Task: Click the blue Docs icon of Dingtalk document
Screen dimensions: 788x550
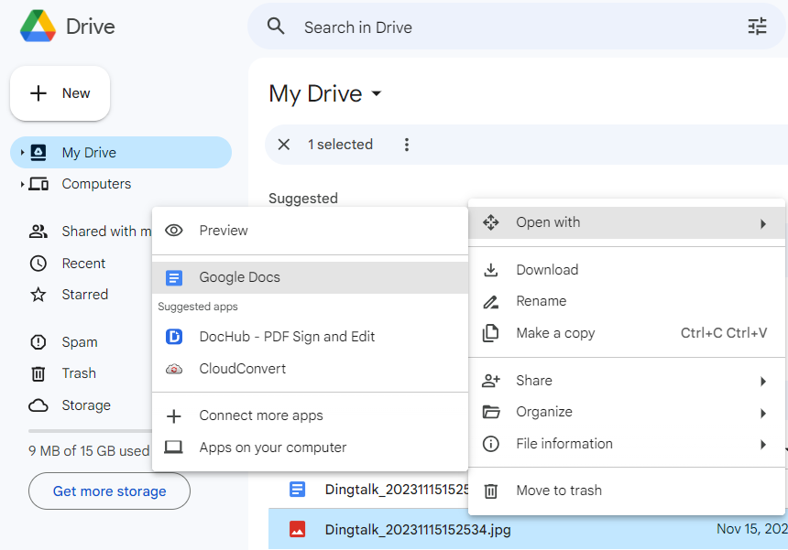Action: [x=297, y=490]
